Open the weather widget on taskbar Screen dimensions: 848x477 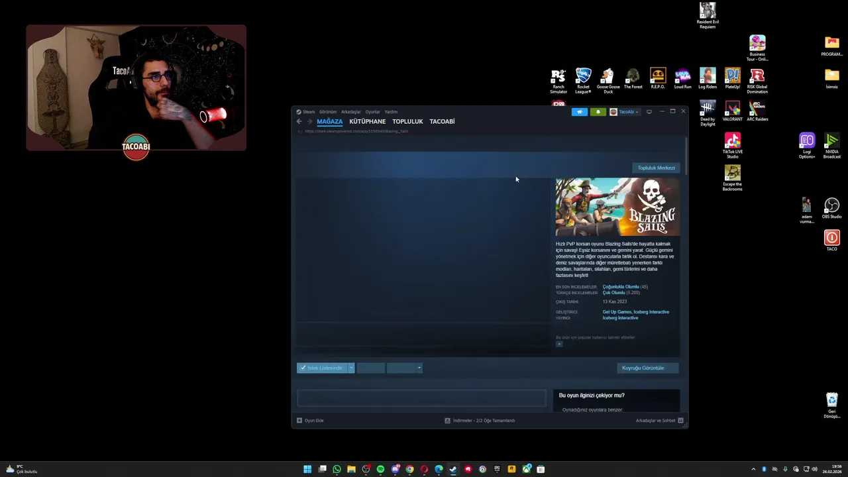pos(21,469)
